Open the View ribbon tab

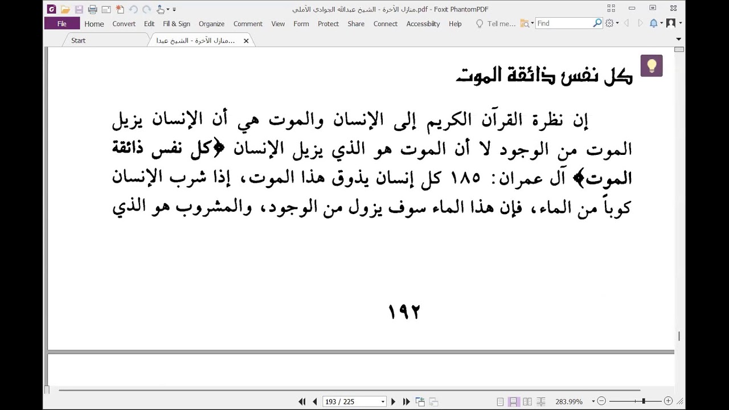pos(278,24)
